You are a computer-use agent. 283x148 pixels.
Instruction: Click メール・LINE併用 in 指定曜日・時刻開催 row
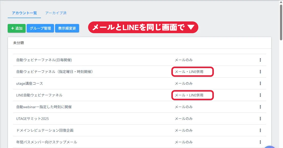pos(189,71)
